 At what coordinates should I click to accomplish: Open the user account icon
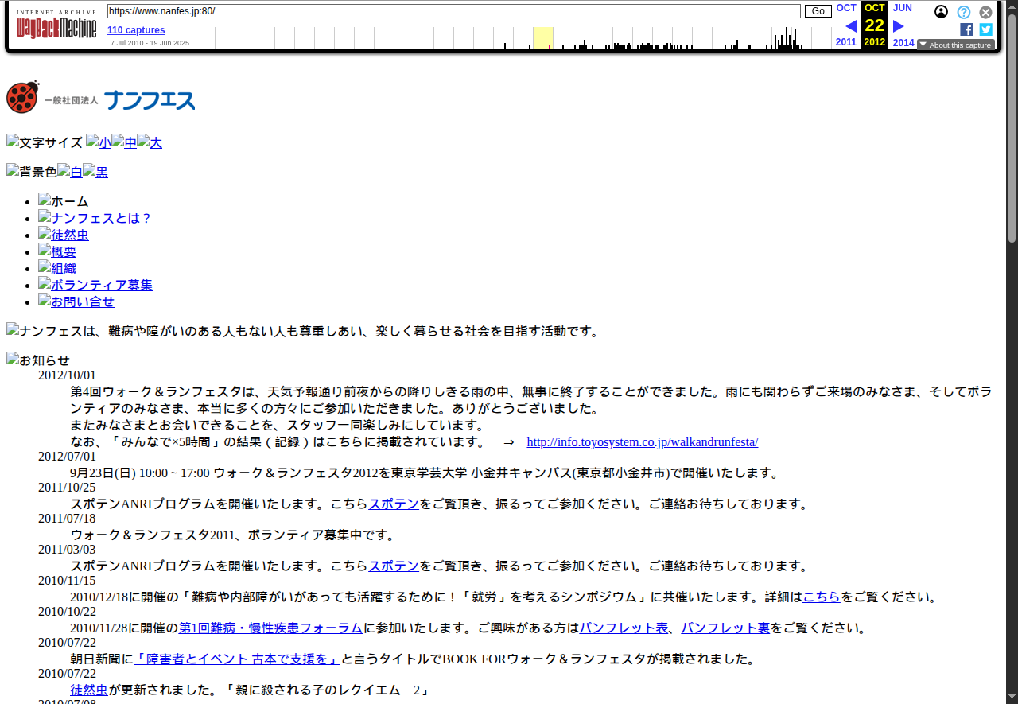(941, 12)
